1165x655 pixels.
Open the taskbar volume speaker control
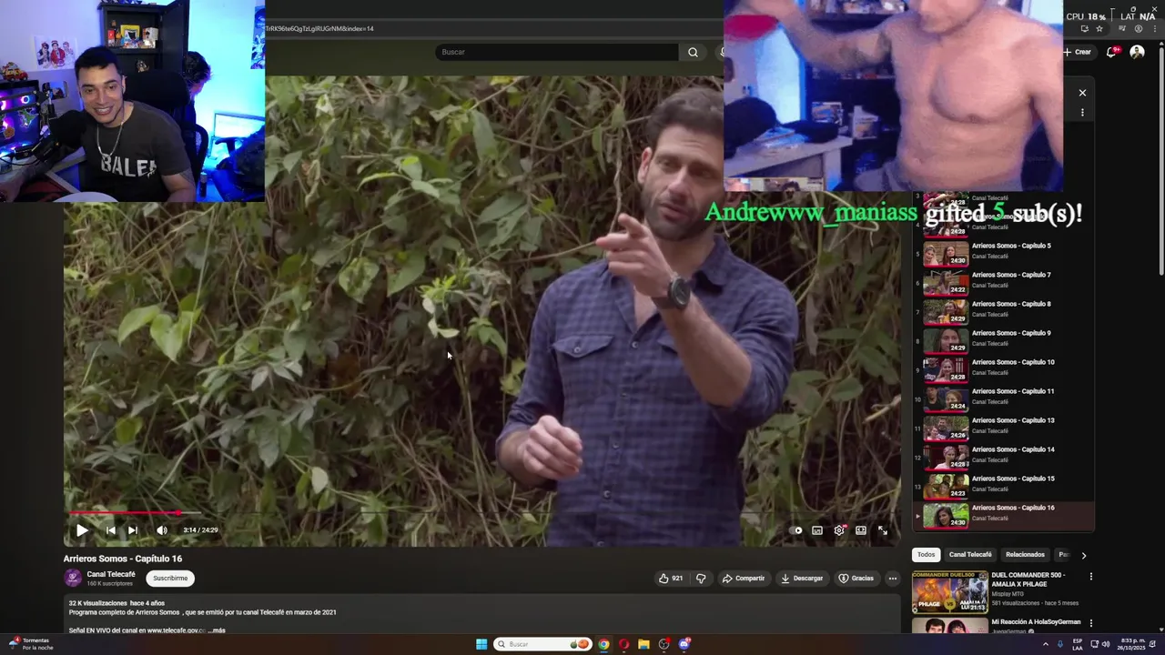click(1106, 644)
